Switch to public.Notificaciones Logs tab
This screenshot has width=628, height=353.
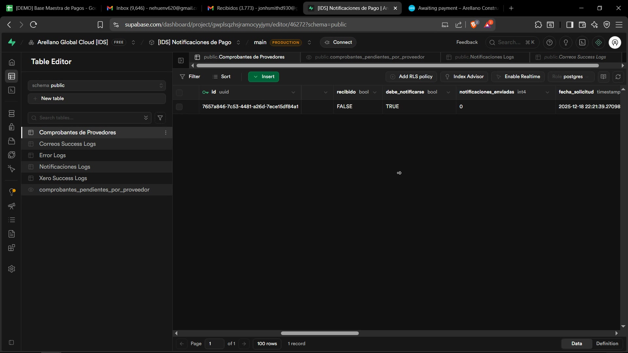(x=484, y=57)
